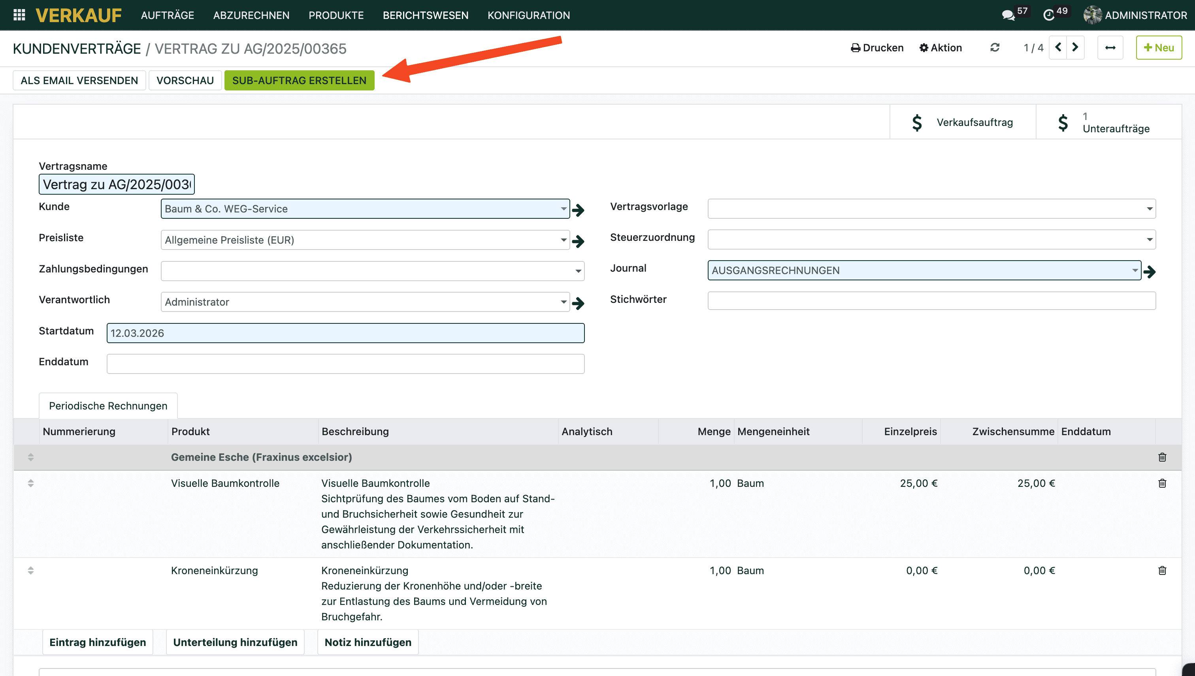Go to previous record arrow
The image size is (1195, 676).
coord(1058,47)
